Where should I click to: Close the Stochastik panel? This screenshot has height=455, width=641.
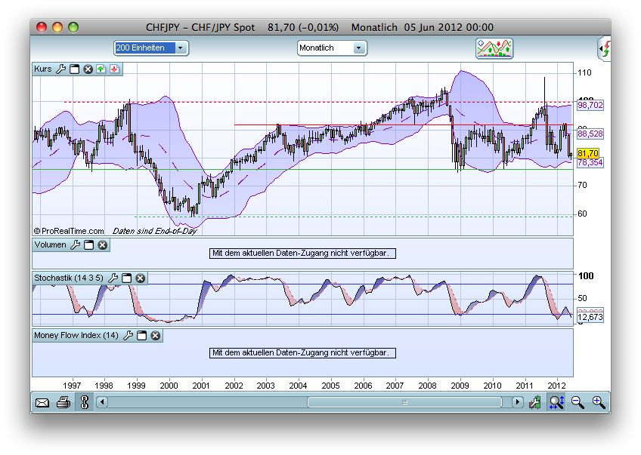[141, 278]
